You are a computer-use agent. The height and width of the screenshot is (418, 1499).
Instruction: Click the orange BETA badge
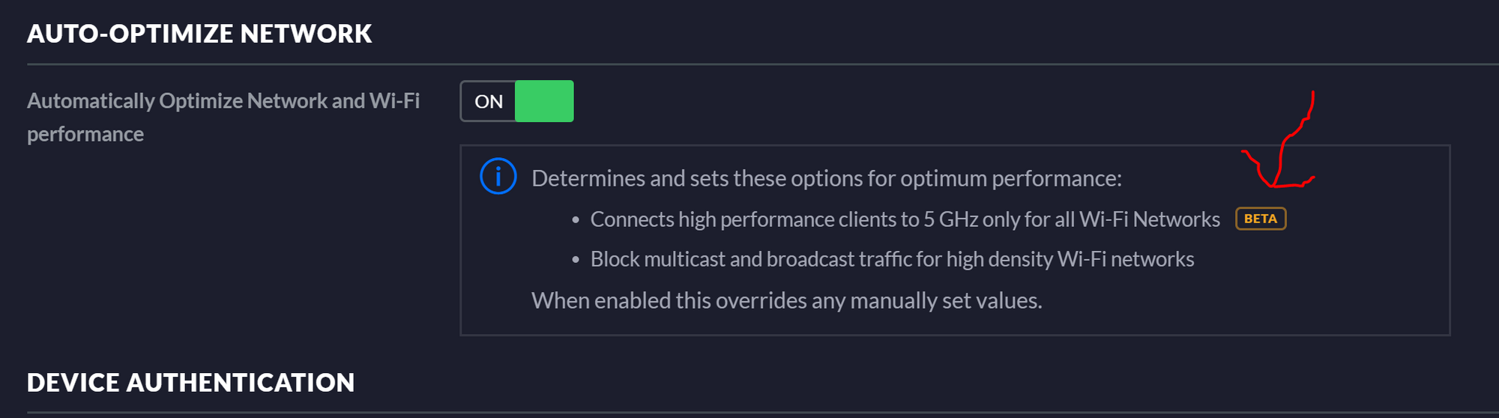pos(1261,219)
